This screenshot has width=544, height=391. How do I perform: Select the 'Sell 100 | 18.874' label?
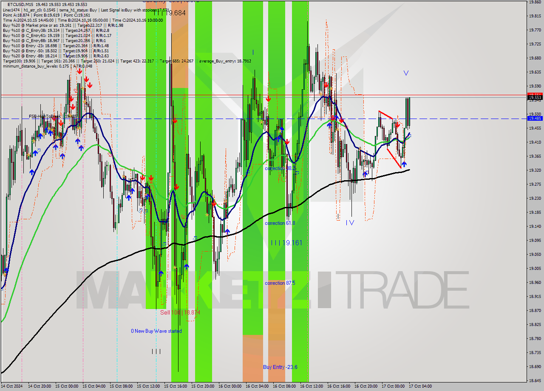(180, 312)
